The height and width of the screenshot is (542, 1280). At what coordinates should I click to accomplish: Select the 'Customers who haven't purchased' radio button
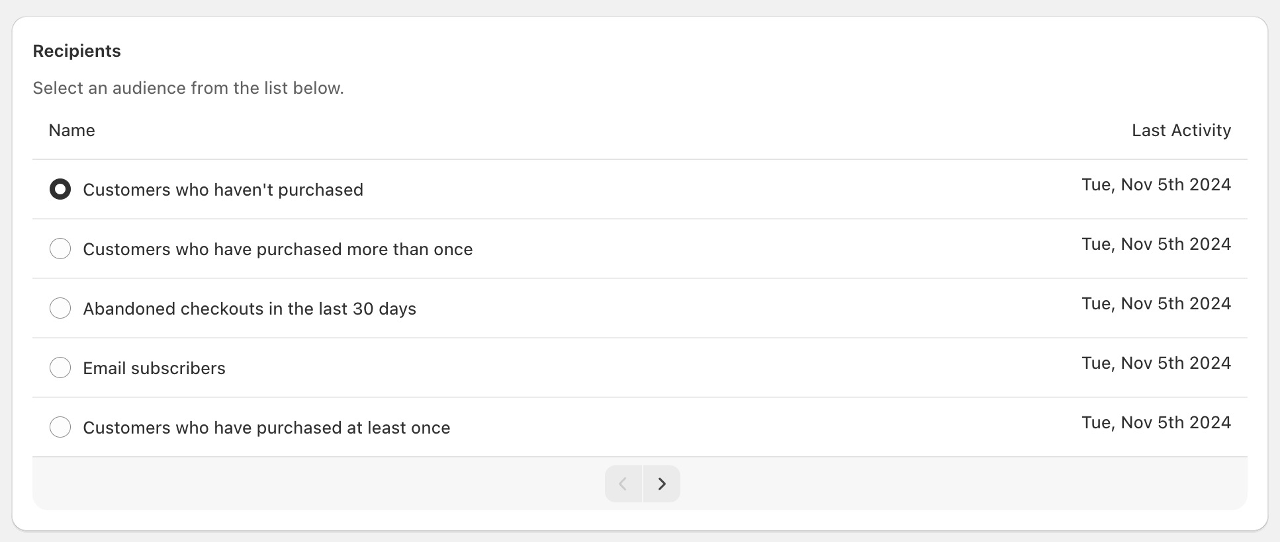tap(60, 190)
